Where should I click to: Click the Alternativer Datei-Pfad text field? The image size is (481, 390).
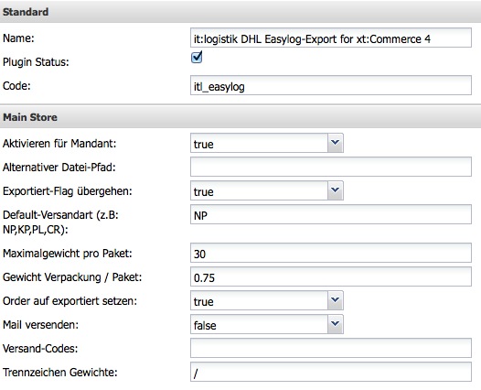point(331,167)
